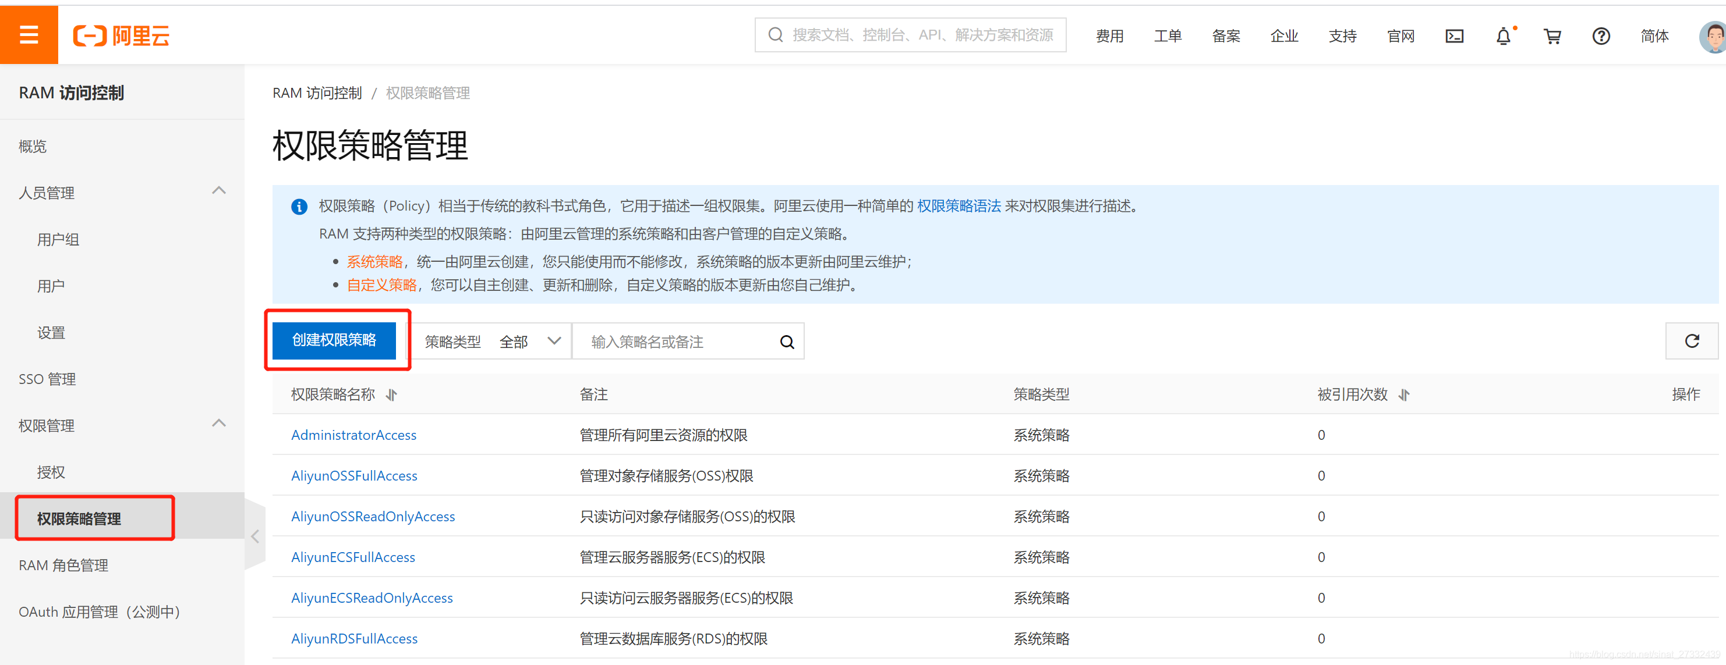Click the 创建权限策略 button
Screen dimensions: 1726x665
click(x=334, y=340)
